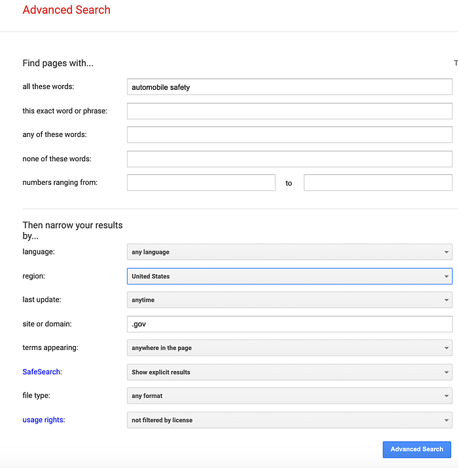Click the 'terms appearing:' label
This screenshot has height=468, width=458.
pyautogui.click(x=50, y=347)
